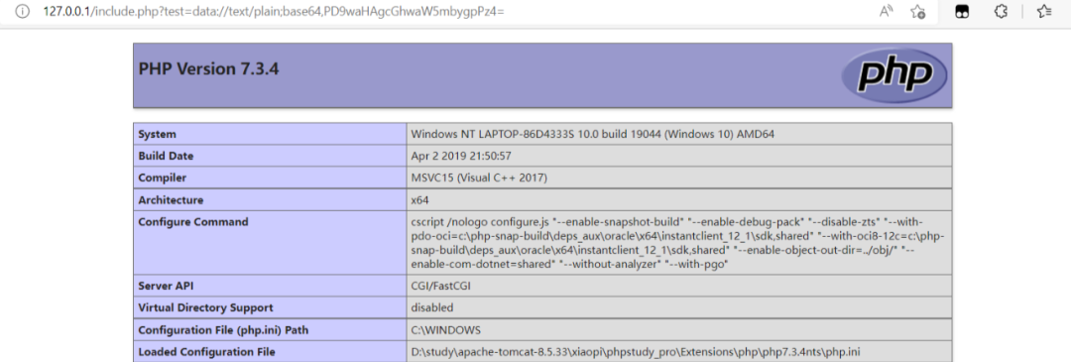This screenshot has height=362, width=1071.
Task: Click the C:\WINDOWS path value
Action: pos(445,330)
